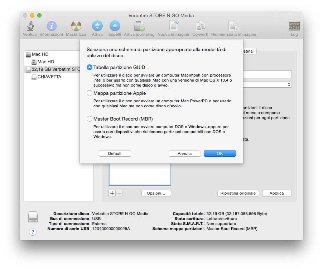Click serial number 120400000000025A
The height and width of the screenshot is (269, 323).
coord(111,229)
